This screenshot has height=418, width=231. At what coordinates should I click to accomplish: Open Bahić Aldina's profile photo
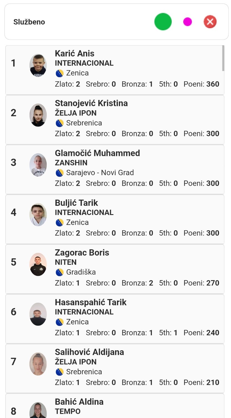pos(38,411)
